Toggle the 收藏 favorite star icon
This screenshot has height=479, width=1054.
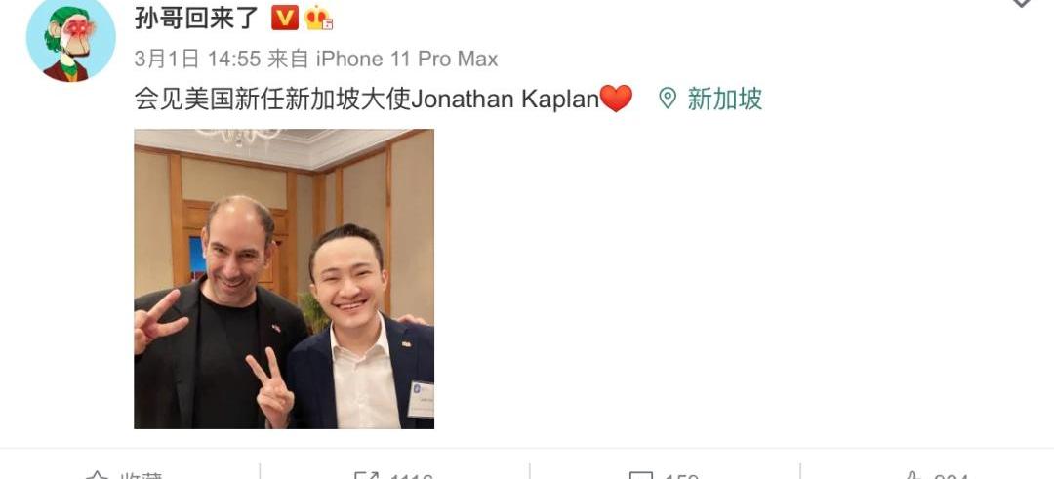(x=97, y=476)
